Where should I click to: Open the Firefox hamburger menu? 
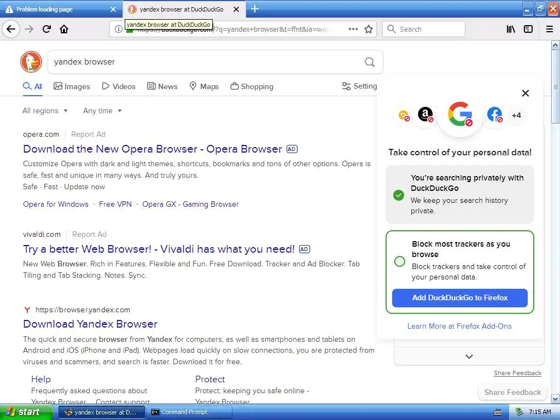549,30
